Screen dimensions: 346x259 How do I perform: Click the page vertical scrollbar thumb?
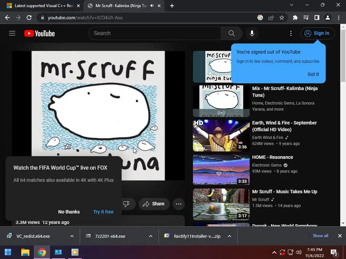tap(343, 56)
